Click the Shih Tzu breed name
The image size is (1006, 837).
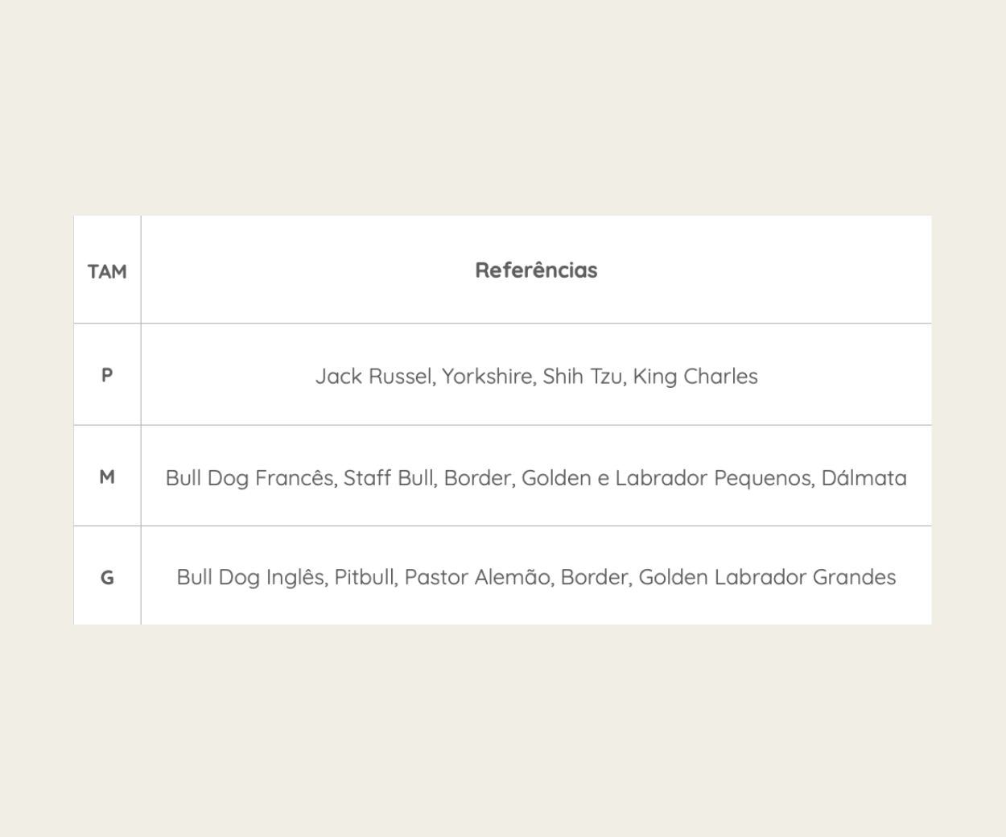coord(583,377)
